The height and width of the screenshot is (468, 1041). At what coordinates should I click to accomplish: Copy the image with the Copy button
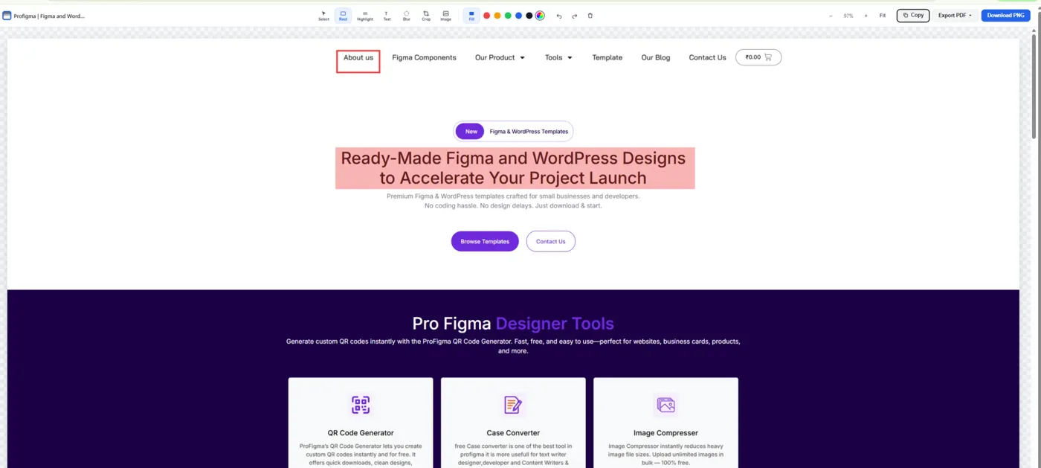pyautogui.click(x=913, y=16)
